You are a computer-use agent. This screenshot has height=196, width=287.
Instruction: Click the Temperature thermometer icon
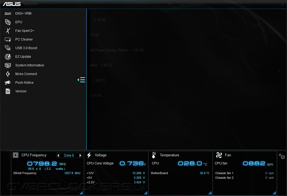(x=154, y=155)
